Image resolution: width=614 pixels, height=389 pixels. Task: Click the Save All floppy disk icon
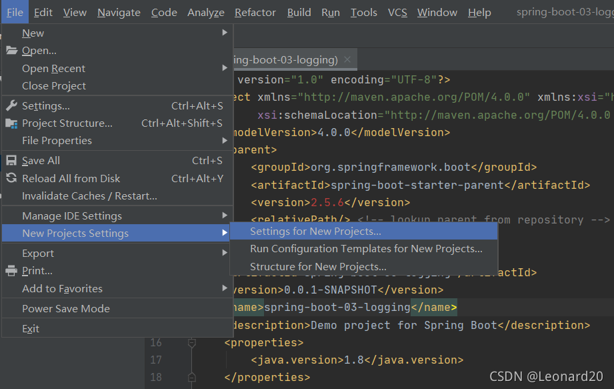tap(11, 161)
